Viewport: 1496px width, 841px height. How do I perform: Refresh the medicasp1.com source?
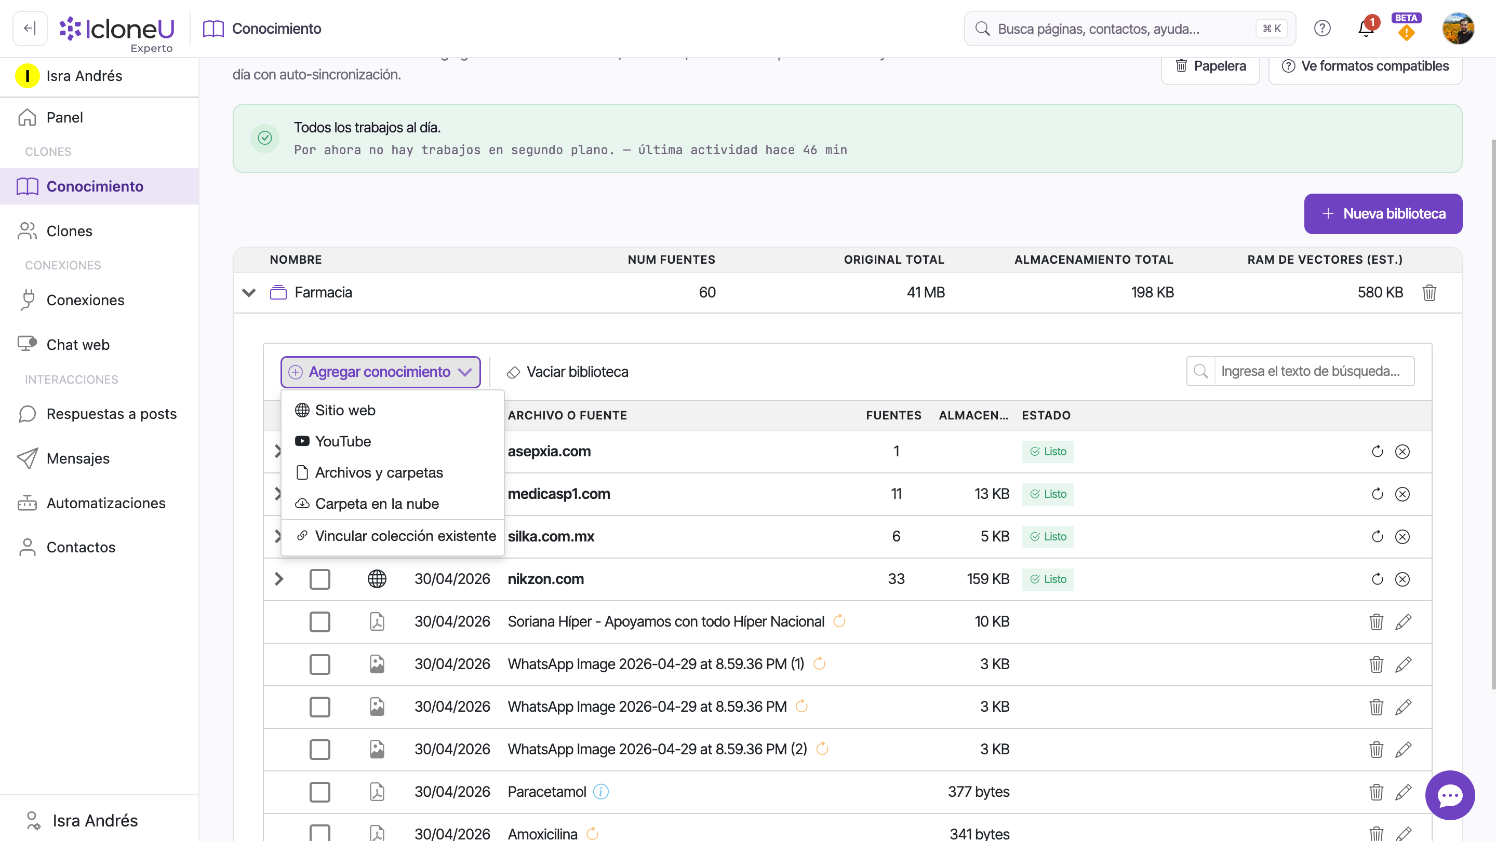[x=1377, y=494]
